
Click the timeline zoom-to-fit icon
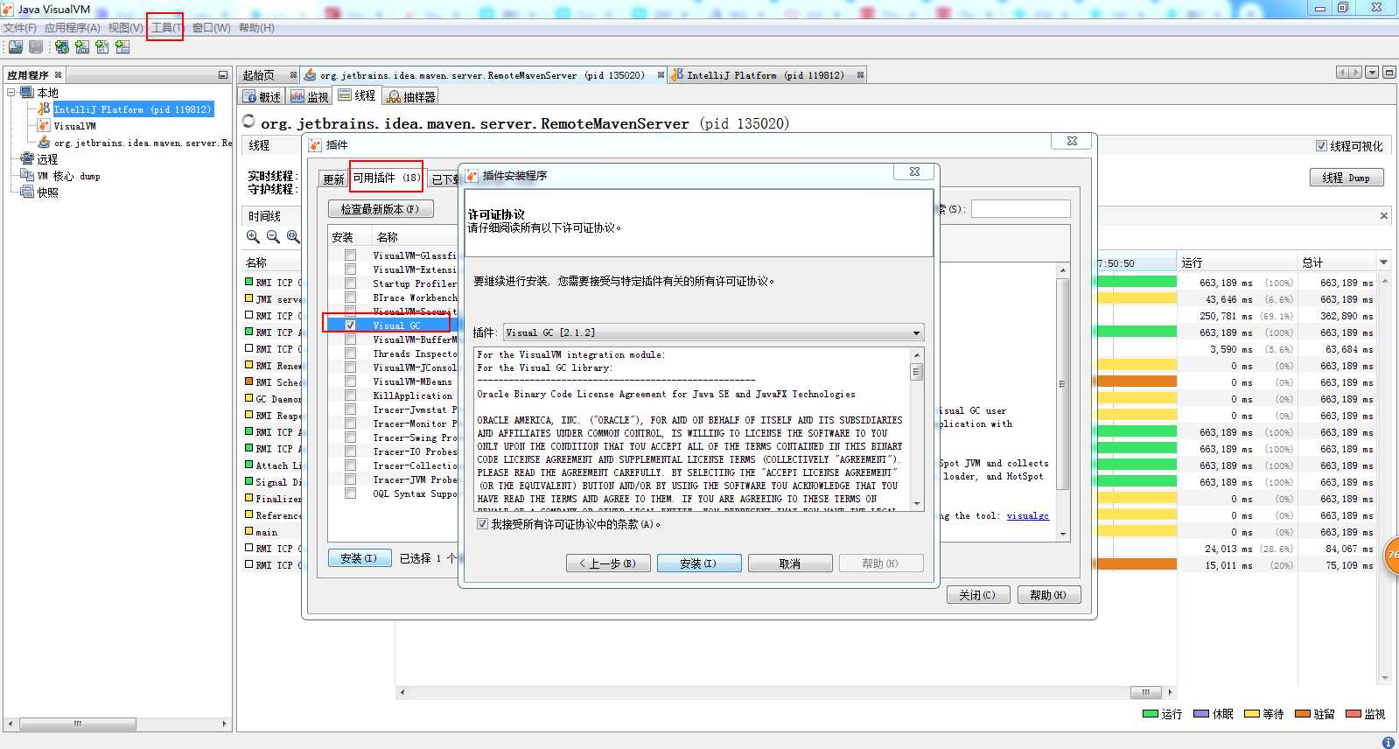(293, 236)
